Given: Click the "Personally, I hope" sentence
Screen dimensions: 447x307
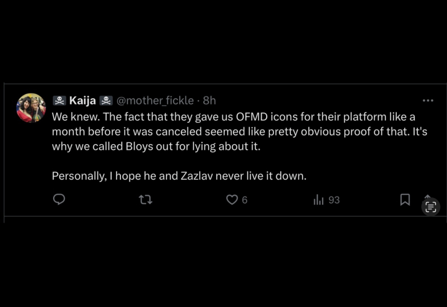Looking at the screenshot, I should pos(179,176).
